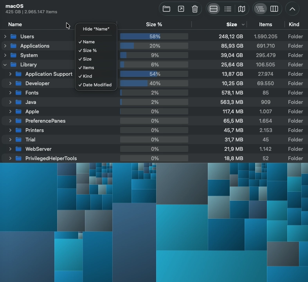Image resolution: width=308 pixels, height=282 pixels.
Task: Select the 248,12 GB size value
Action: 231,36
